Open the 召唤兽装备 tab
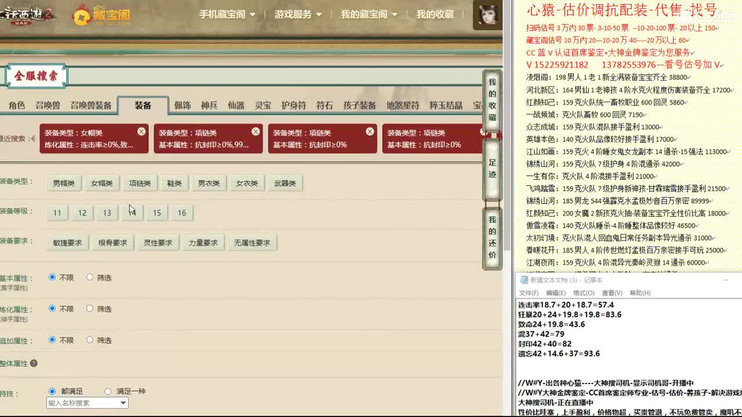 91,105
